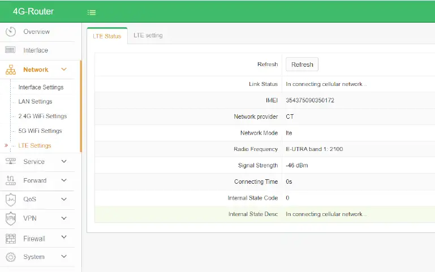Click the System gear icon
The image size is (435, 272).
pos(11,257)
